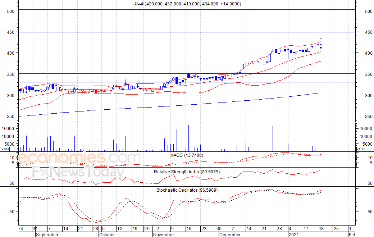Click the 300 price label on left axis
The width and height of the screenshot is (374, 237).
click(x=11, y=95)
